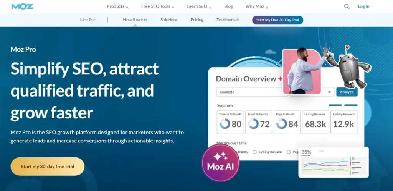This screenshot has height=191, width=393.
Task: Go to Log in
Action: 364,6
